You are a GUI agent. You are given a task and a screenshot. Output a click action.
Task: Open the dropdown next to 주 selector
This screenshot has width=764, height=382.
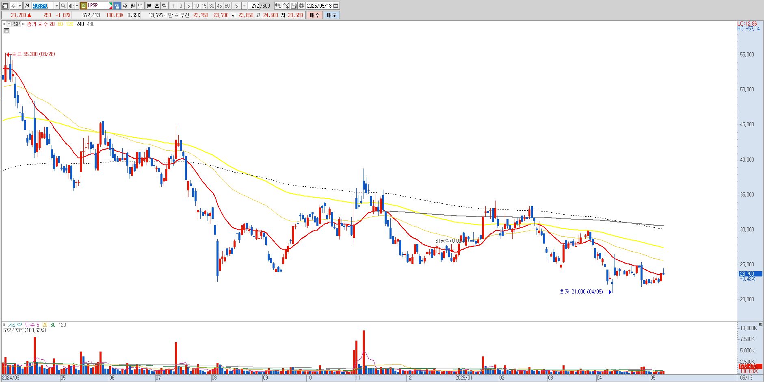coord(19,6)
